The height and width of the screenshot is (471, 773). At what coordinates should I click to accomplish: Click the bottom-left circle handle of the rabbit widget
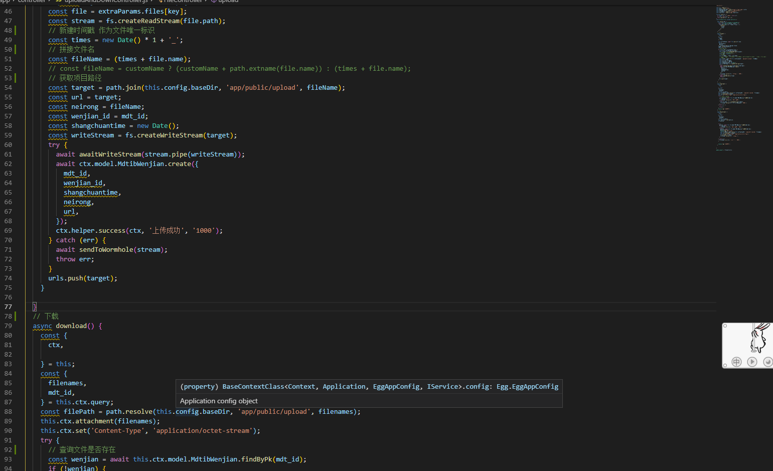tap(725, 365)
